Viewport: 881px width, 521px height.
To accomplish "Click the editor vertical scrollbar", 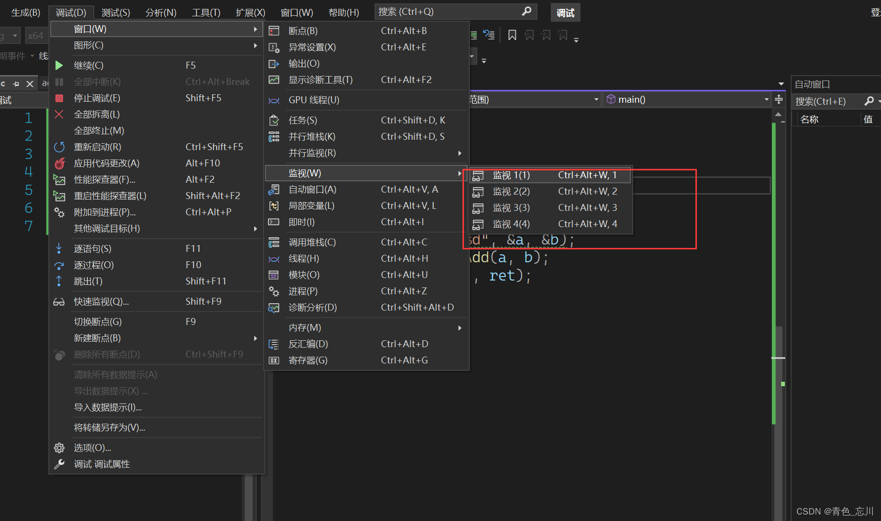I will point(778,316).
